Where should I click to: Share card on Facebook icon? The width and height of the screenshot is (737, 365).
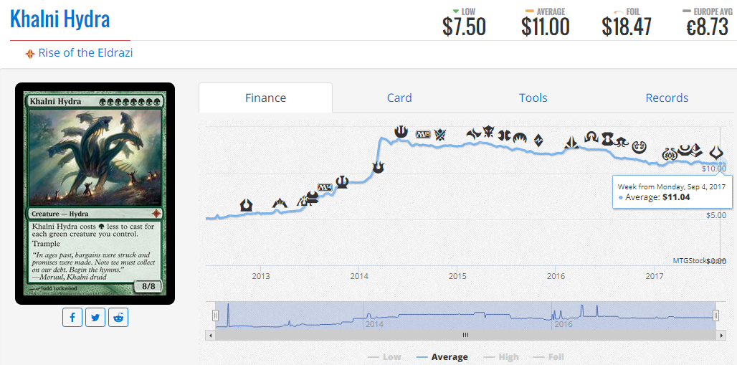(72, 318)
